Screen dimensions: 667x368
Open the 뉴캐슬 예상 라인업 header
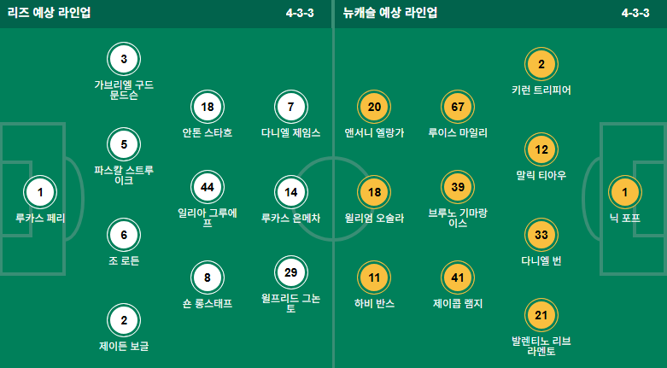tap(390, 13)
